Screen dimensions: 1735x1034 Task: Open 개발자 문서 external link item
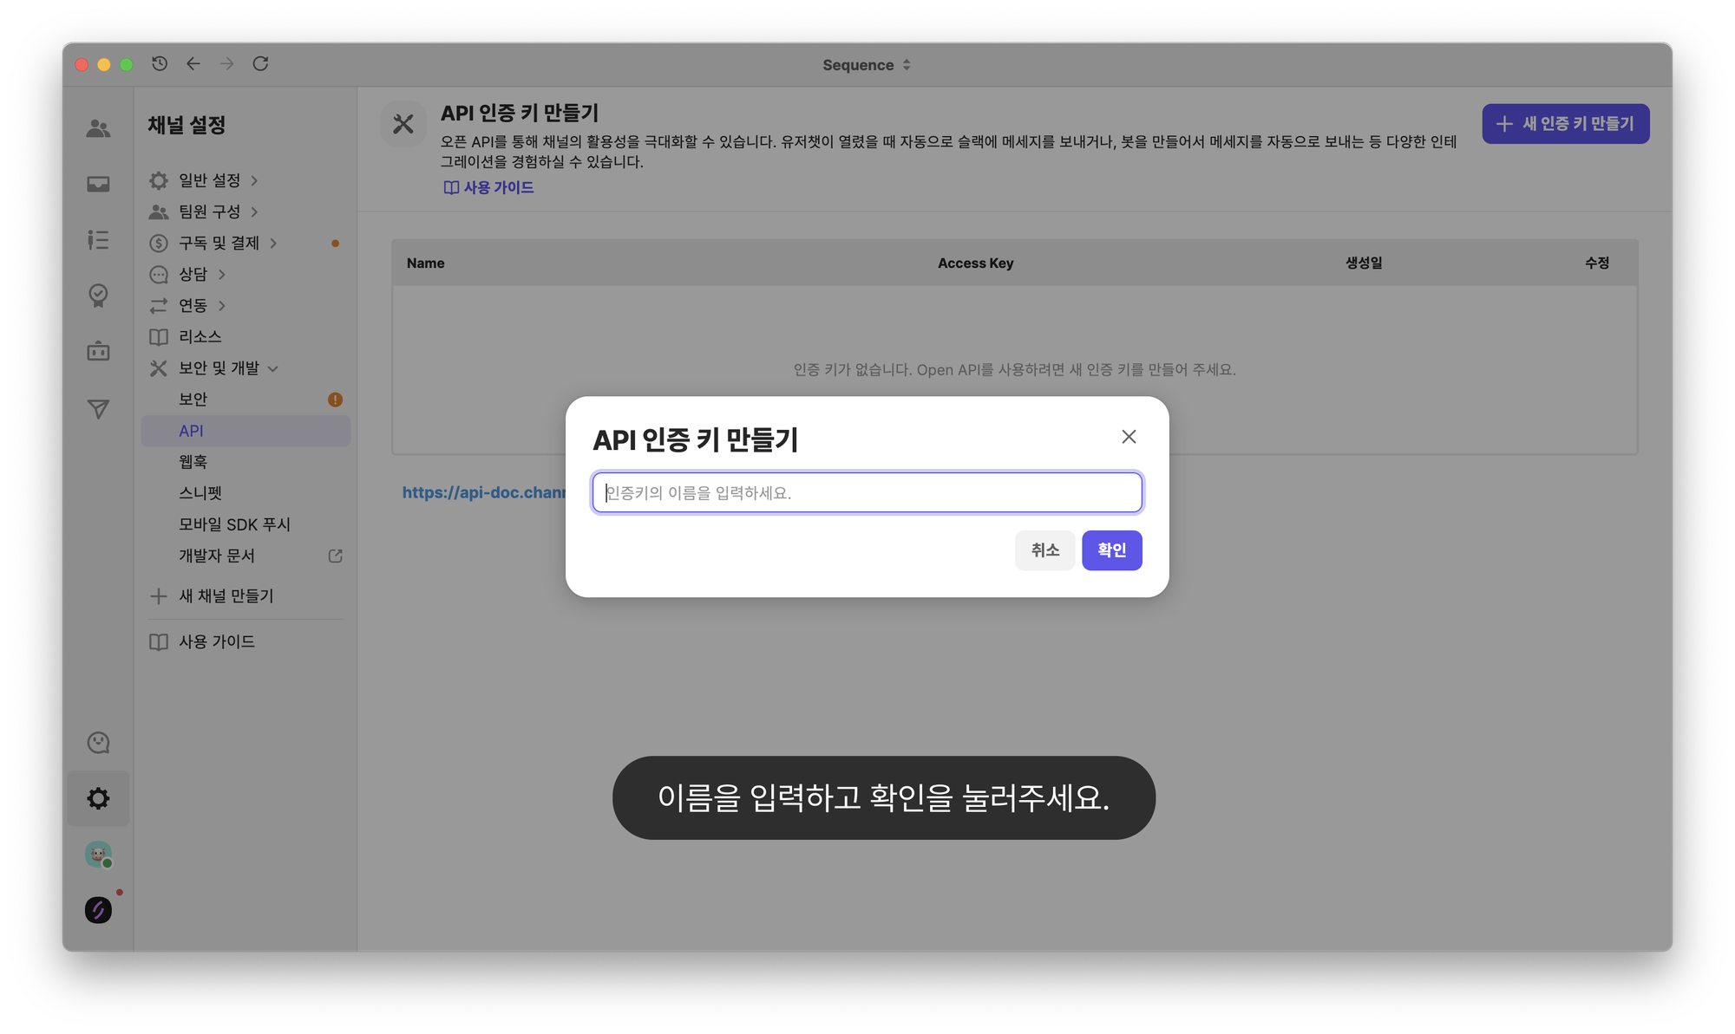click(x=217, y=556)
